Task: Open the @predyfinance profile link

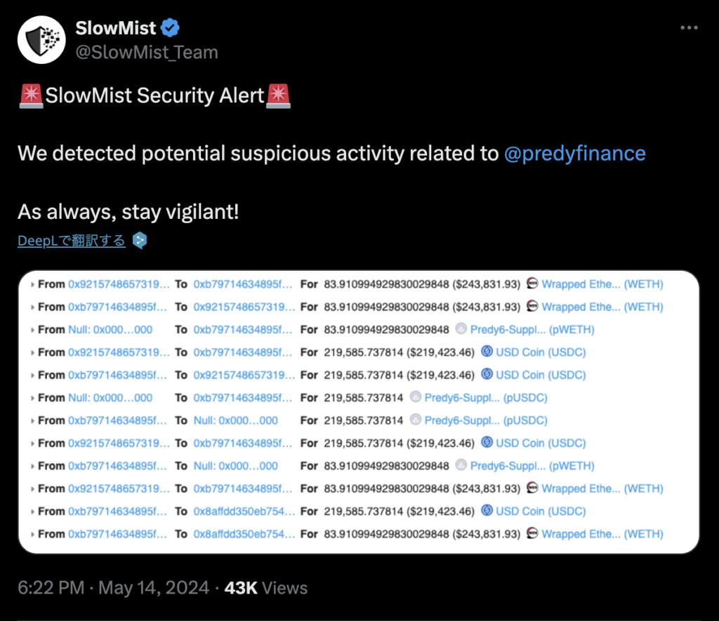Action: click(575, 153)
